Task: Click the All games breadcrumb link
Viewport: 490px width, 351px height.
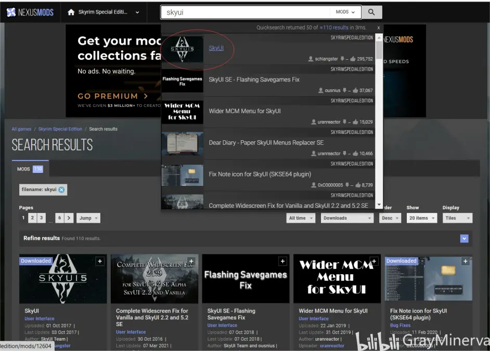Action: coord(21,129)
